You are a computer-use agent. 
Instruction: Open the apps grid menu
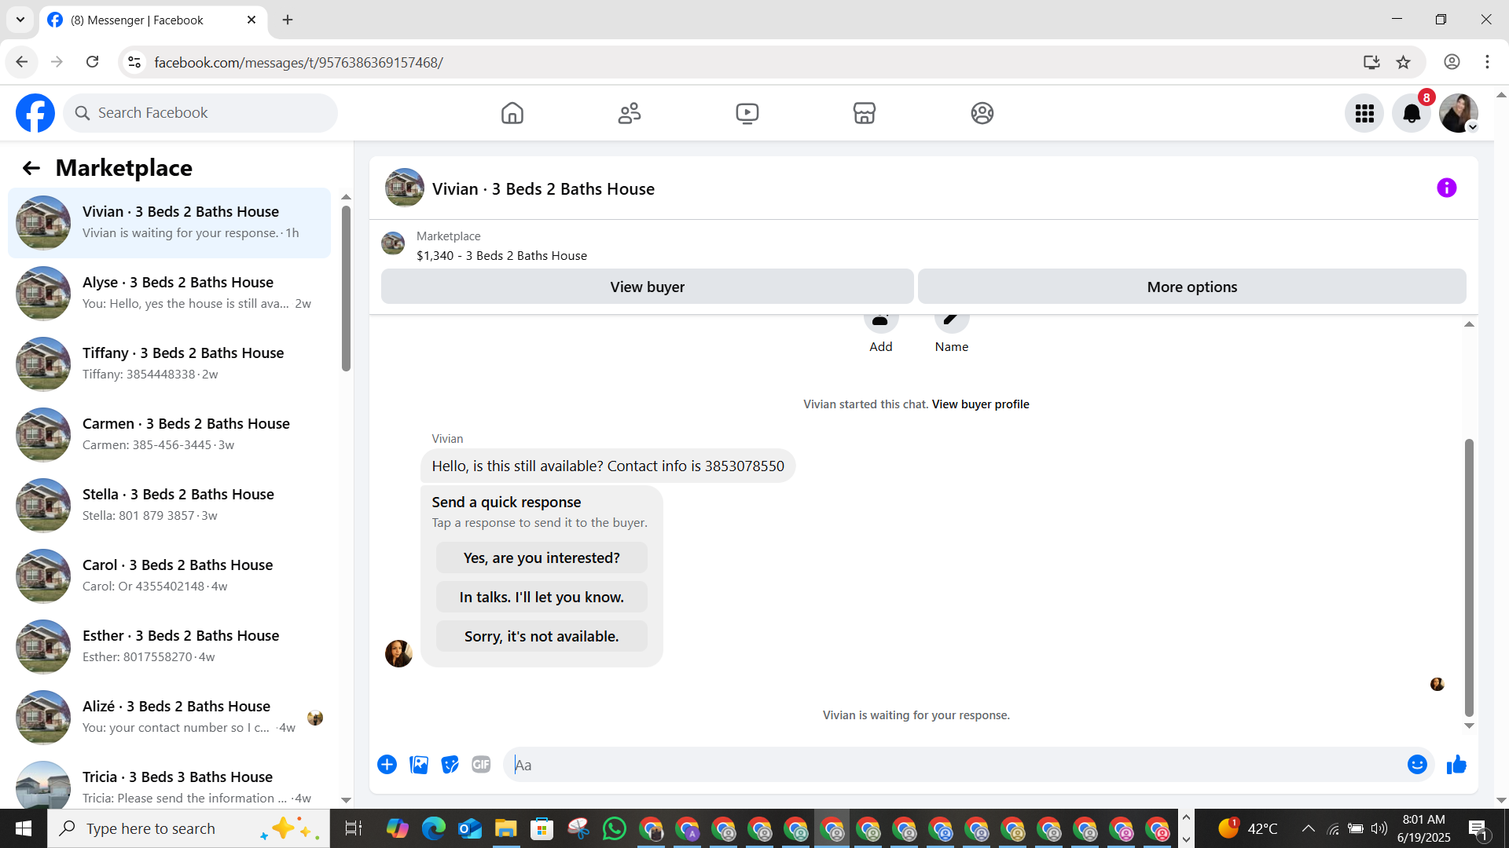click(1364, 113)
